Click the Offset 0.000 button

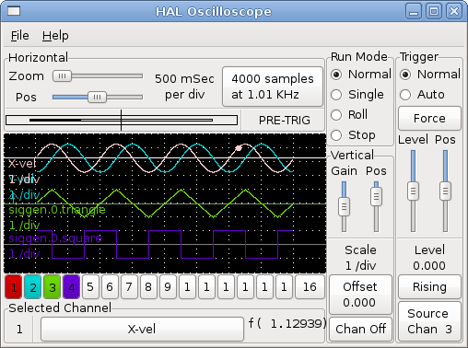tap(360, 295)
